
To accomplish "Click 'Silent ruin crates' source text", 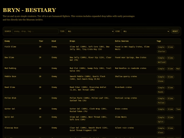I will [x=124, y=128].
